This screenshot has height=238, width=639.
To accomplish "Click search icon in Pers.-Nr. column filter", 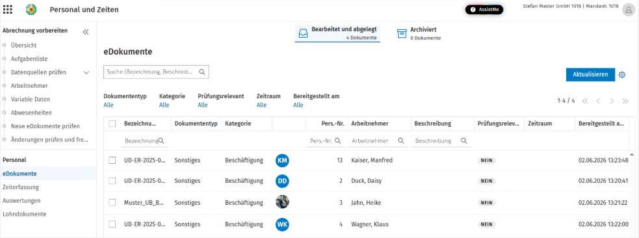I will click(337, 140).
